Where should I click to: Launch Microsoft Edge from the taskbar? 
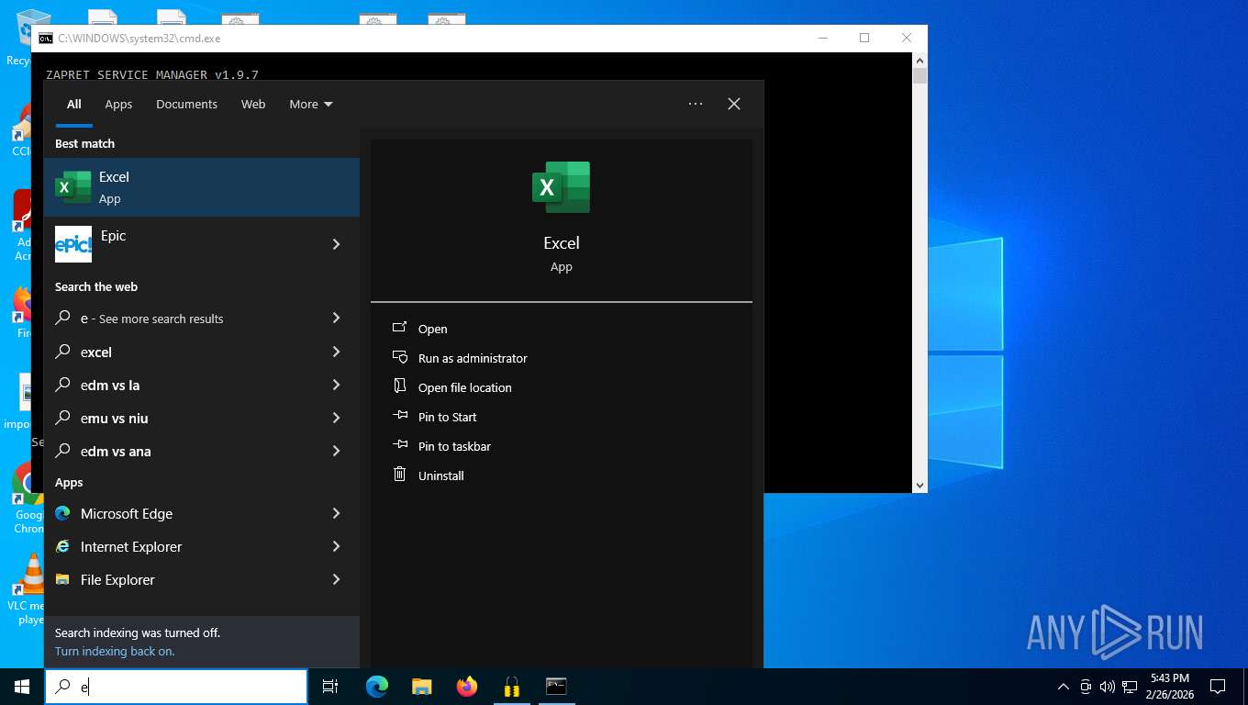click(x=377, y=687)
